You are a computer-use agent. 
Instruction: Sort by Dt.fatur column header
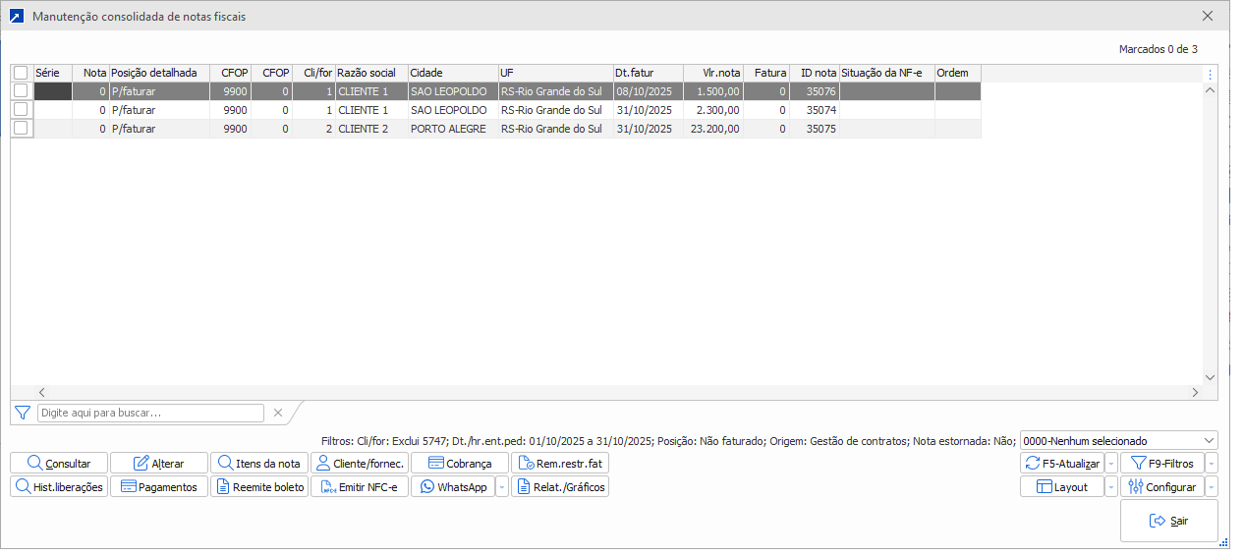[x=648, y=73]
